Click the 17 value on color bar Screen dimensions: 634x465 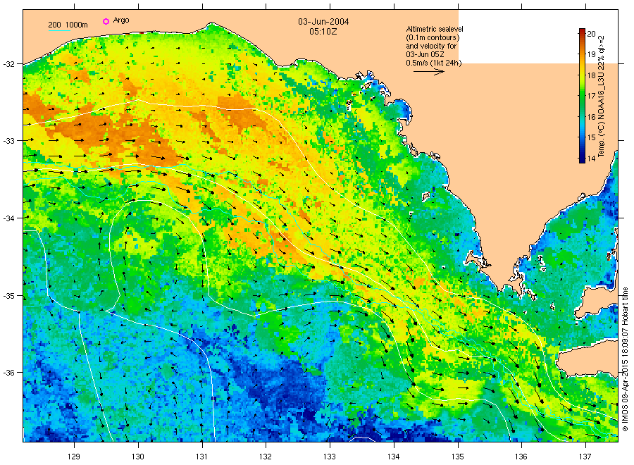point(591,97)
